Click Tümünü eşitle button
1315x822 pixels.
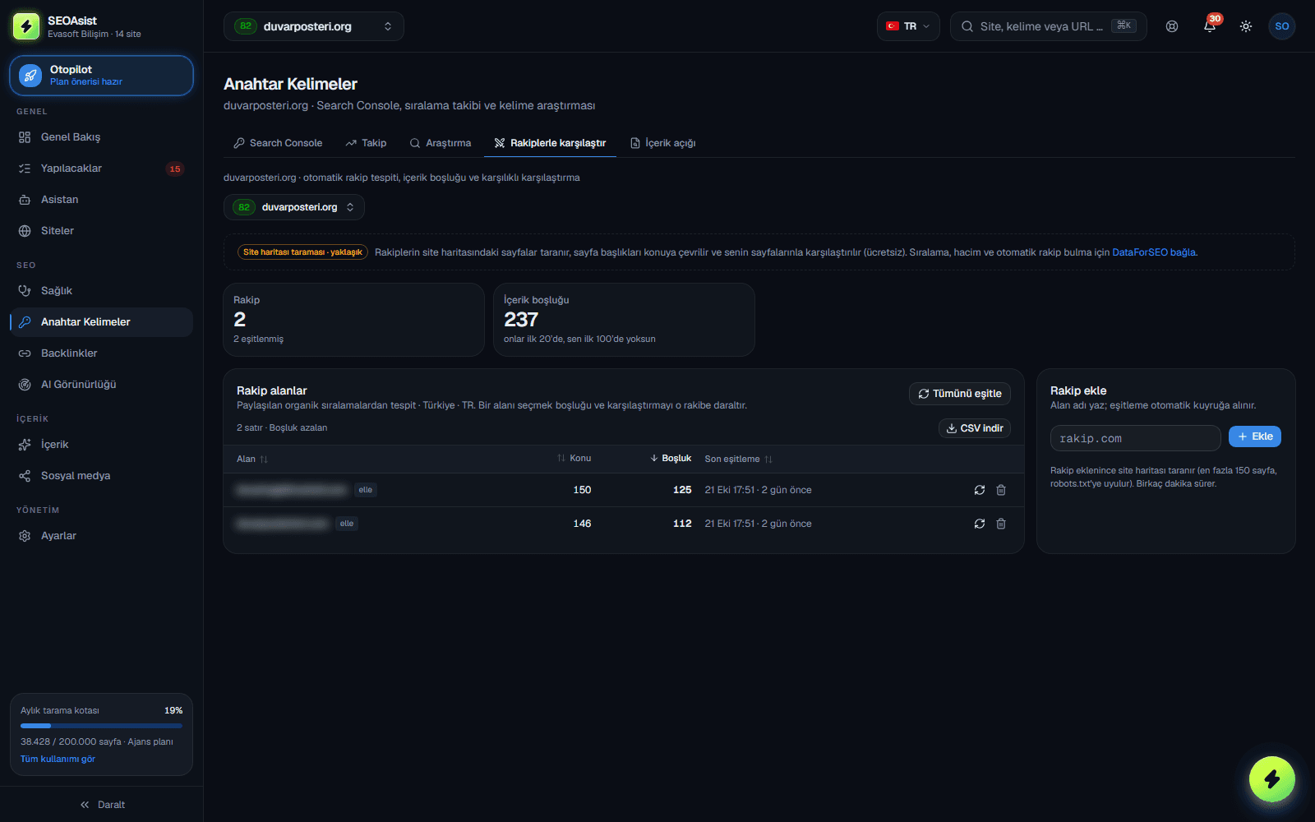pyautogui.click(x=960, y=394)
